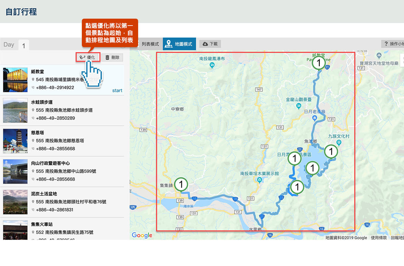Click the location pin beside 慈恩塔 address
This screenshot has height=266, width=404.
pyautogui.click(x=33, y=141)
